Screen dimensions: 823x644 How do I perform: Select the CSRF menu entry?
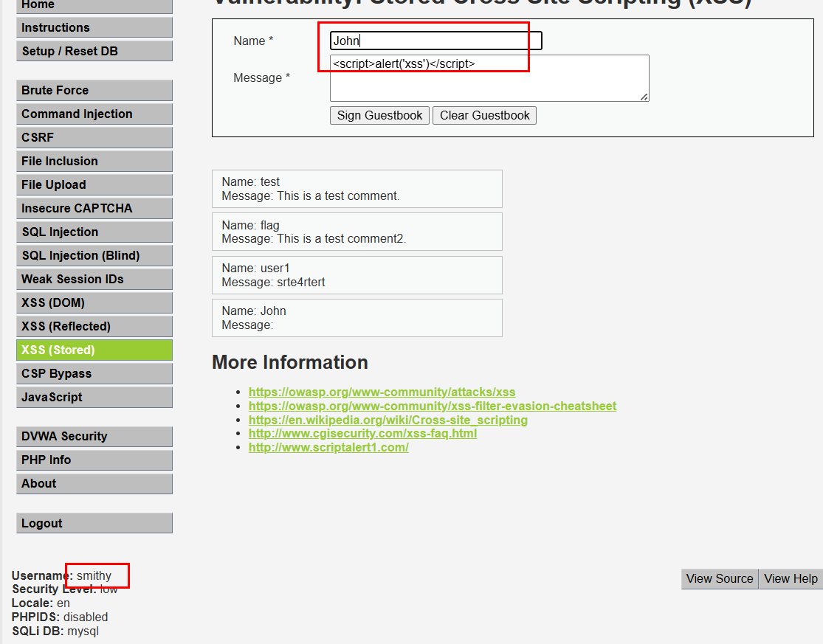pyautogui.click(x=94, y=137)
